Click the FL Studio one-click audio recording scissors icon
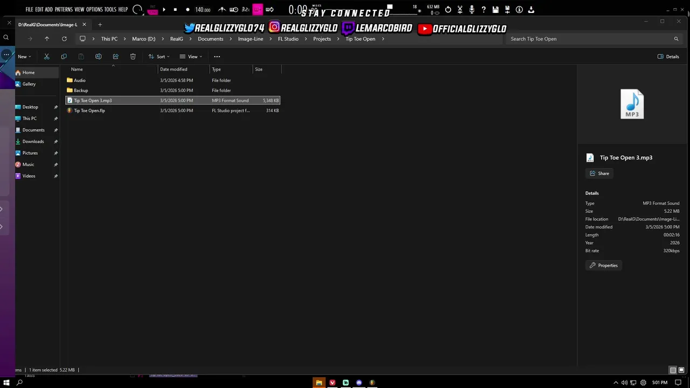The height and width of the screenshot is (388, 690). coord(460,10)
